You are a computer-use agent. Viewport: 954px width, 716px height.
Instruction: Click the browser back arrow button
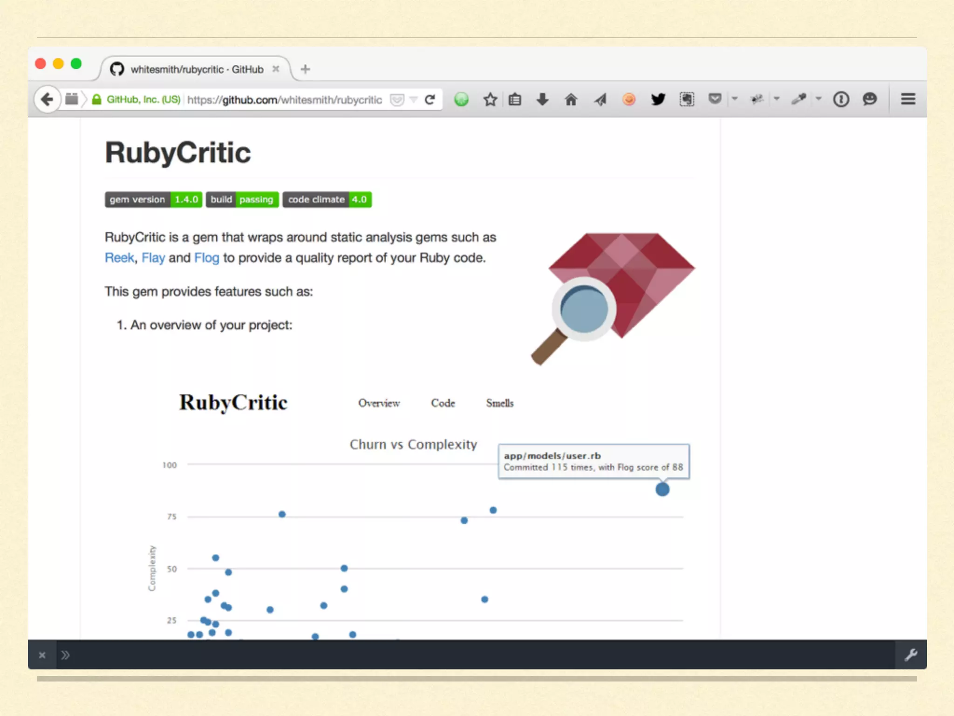click(x=47, y=99)
